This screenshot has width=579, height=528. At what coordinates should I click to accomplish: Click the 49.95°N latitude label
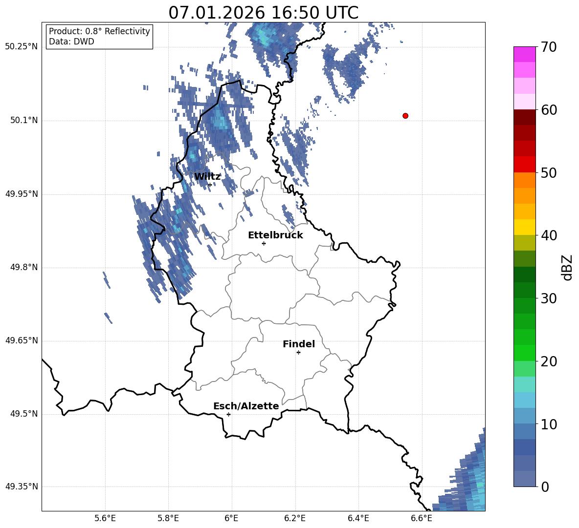(x=22, y=194)
